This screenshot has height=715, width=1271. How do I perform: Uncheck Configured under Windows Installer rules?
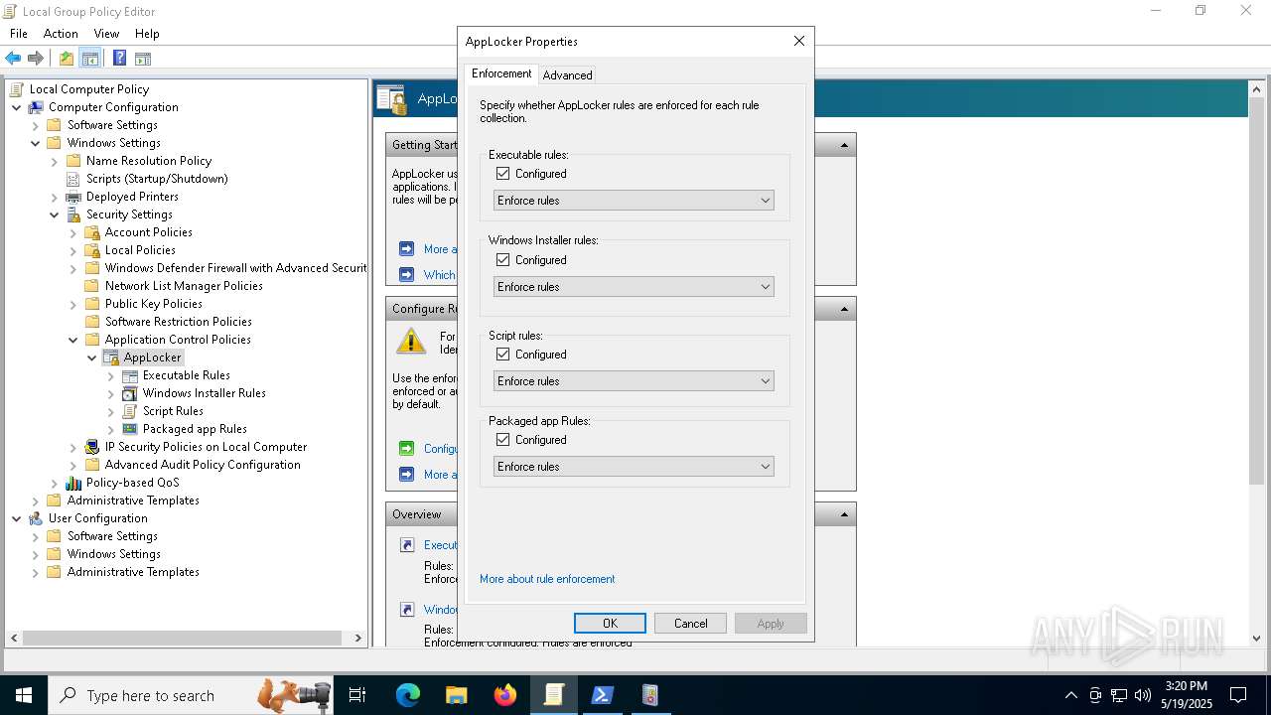coord(502,260)
